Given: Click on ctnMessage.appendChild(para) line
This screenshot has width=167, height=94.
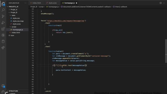Looking at the screenshot, I should coord(66,58).
